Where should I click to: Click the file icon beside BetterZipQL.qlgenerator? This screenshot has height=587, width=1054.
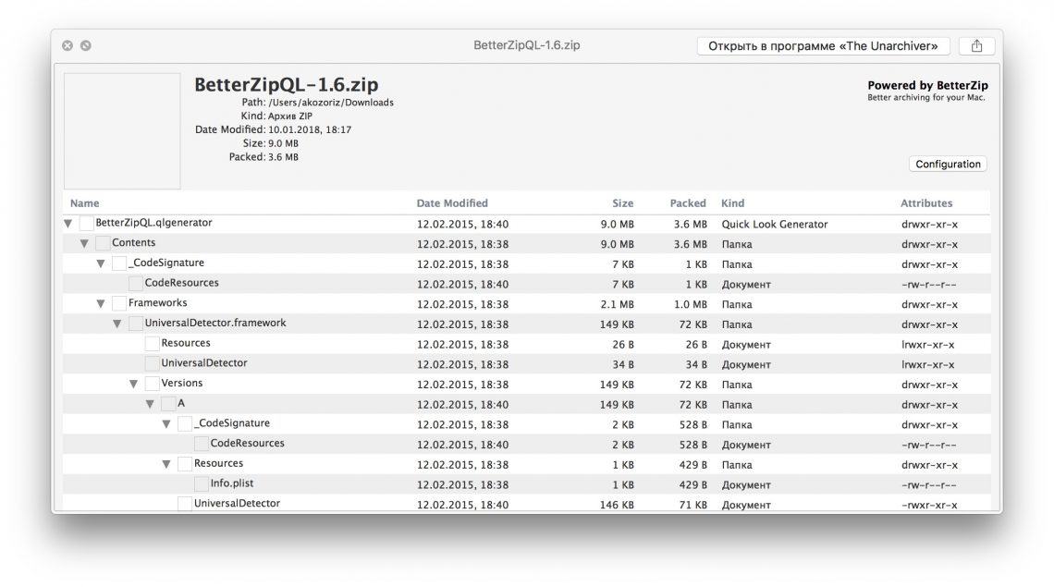point(86,223)
